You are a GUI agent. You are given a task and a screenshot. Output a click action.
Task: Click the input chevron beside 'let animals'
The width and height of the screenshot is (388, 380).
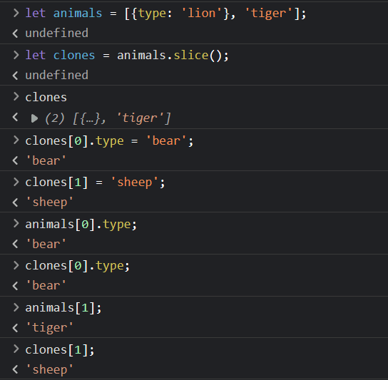click(16, 13)
